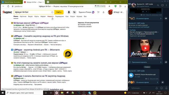Open options dots beside ld-player.com
This screenshot has width=169, height=95.
point(25,78)
